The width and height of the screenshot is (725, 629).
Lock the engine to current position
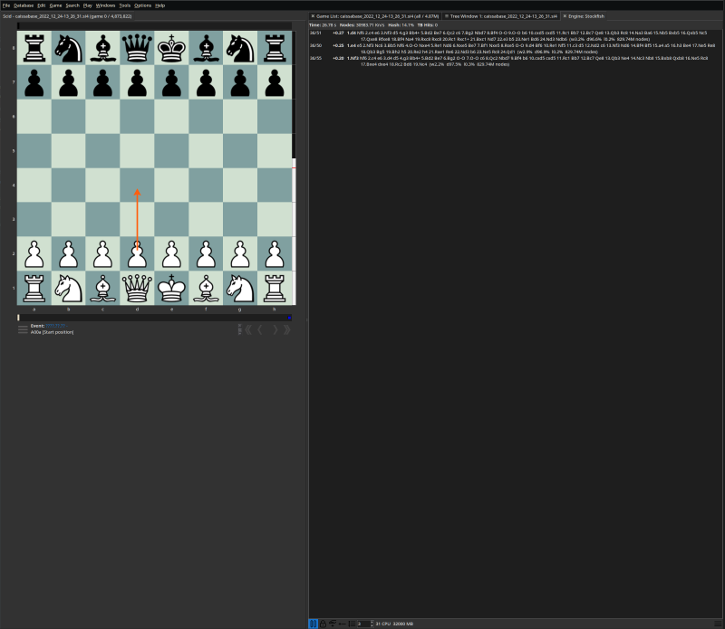[323, 624]
